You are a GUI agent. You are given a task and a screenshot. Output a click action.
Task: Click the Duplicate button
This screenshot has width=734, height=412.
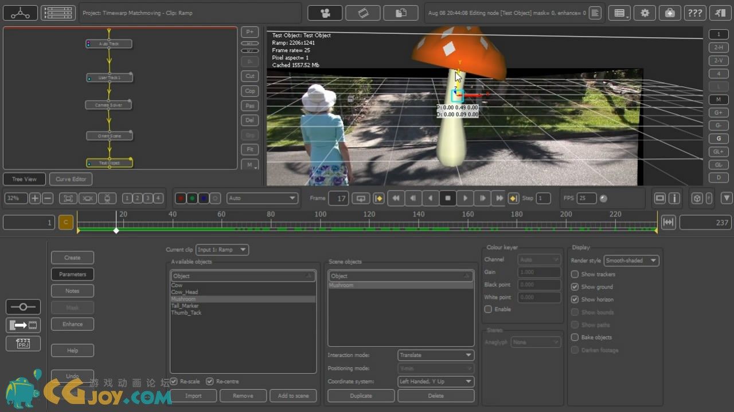point(361,395)
